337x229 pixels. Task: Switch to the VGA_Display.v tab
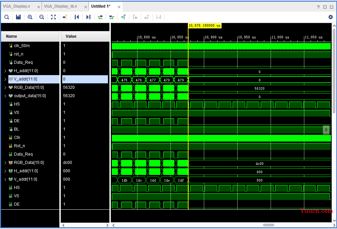17,6
